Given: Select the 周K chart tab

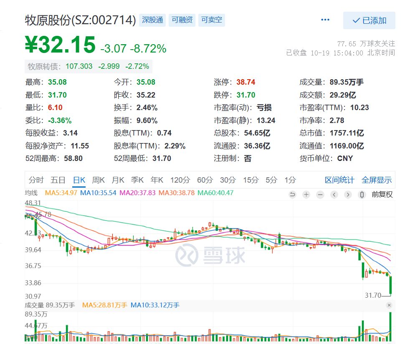Looking at the screenshot, I should point(99,180).
